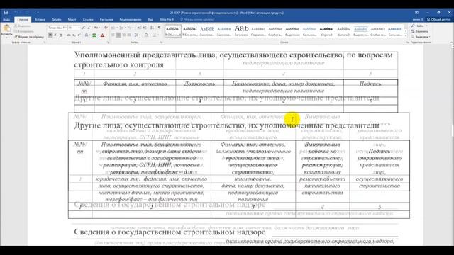Screen dimensions: 454x255
Task: Apply bulleted list formatting
Action: point(113,28)
